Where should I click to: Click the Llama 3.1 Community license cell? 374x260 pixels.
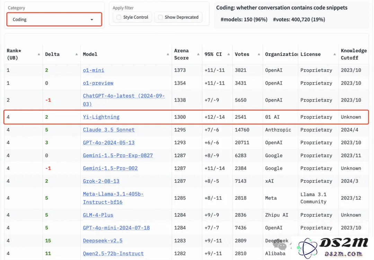coord(313,198)
